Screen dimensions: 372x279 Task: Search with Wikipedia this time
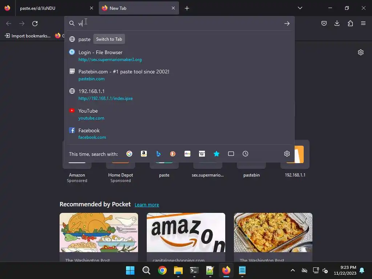tap(202, 154)
